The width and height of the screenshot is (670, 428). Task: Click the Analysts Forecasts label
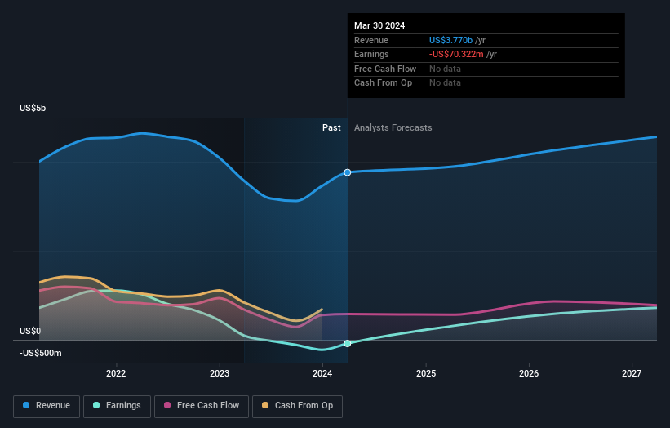point(393,128)
